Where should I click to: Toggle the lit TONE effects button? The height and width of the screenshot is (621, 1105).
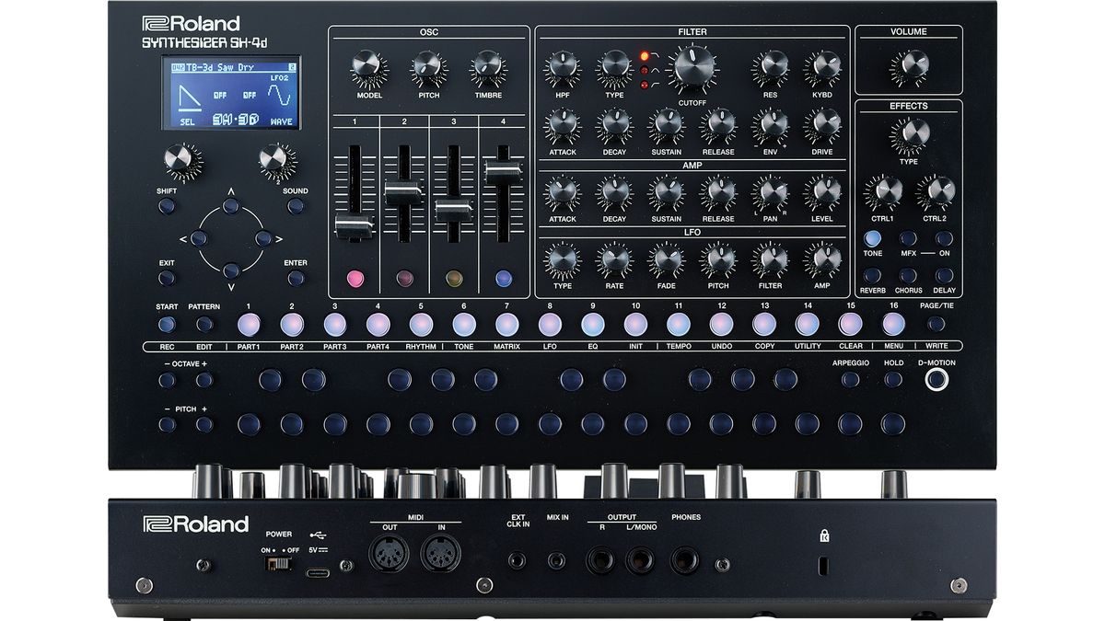point(872,238)
